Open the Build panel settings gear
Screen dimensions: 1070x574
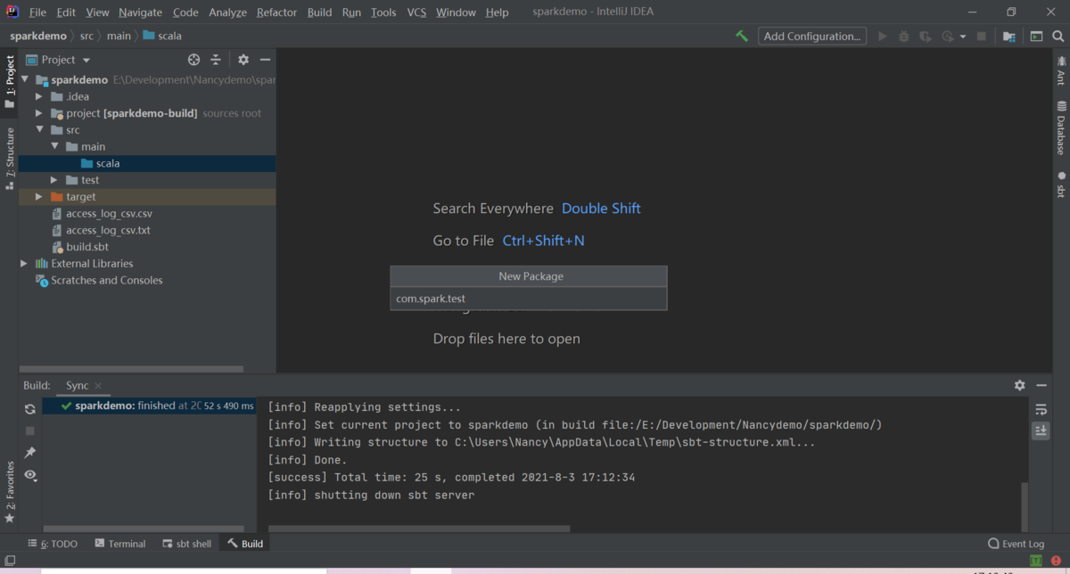click(x=1020, y=385)
